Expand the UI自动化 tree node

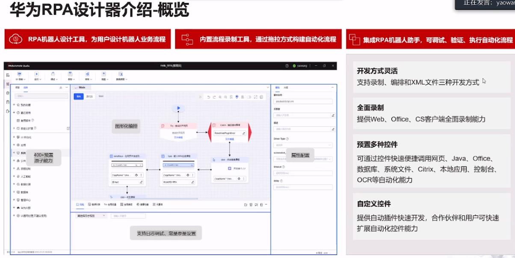(14, 137)
